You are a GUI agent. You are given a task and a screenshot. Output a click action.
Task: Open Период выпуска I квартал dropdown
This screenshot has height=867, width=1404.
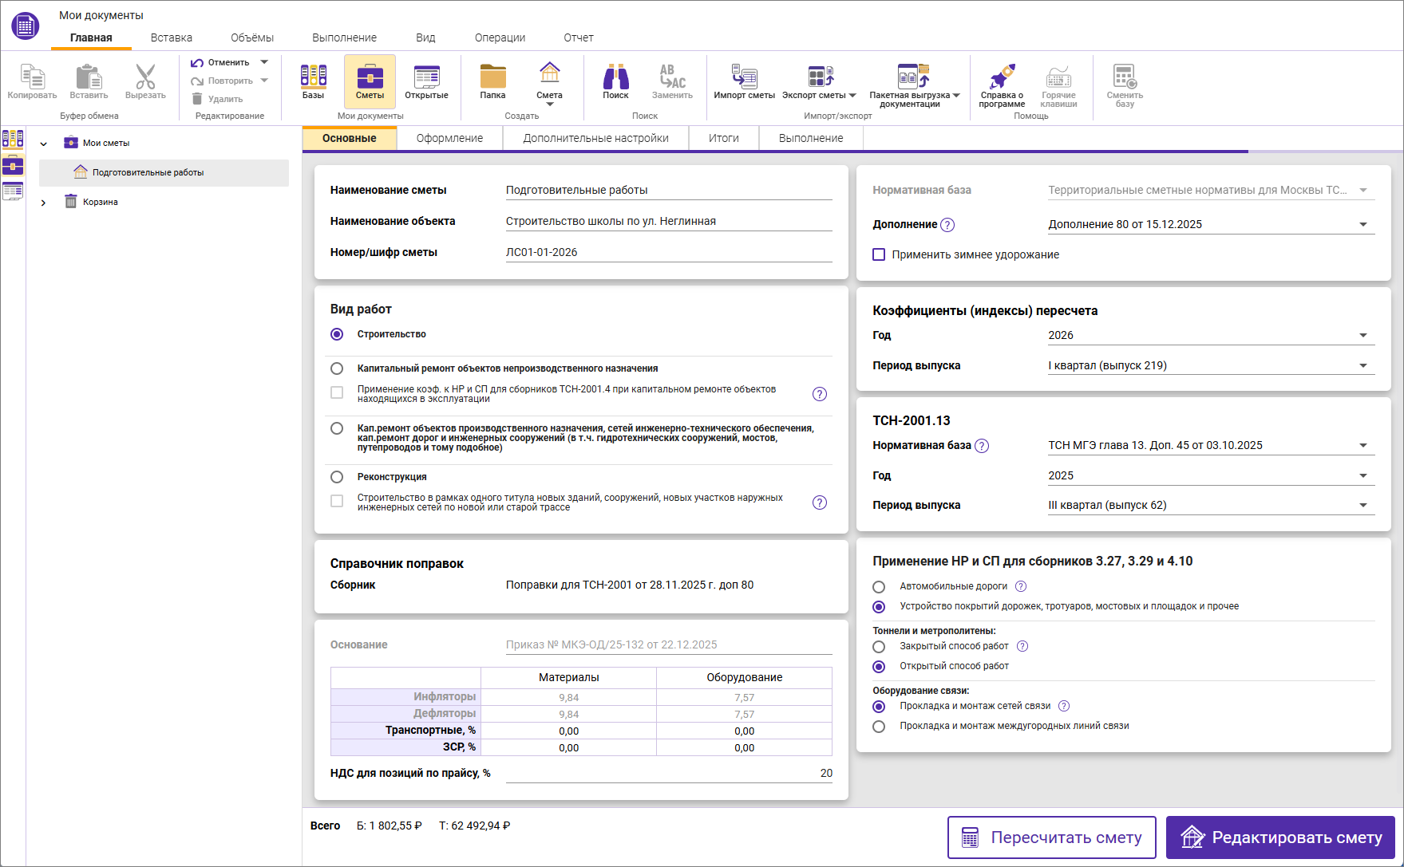point(1362,366)
